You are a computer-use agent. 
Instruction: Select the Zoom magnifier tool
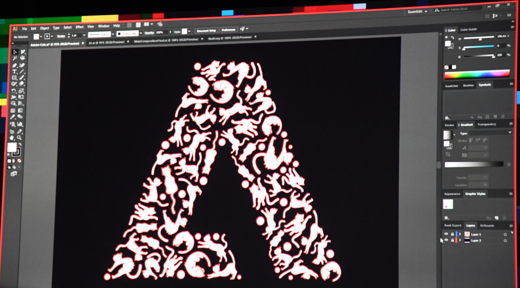coord(19,138)
